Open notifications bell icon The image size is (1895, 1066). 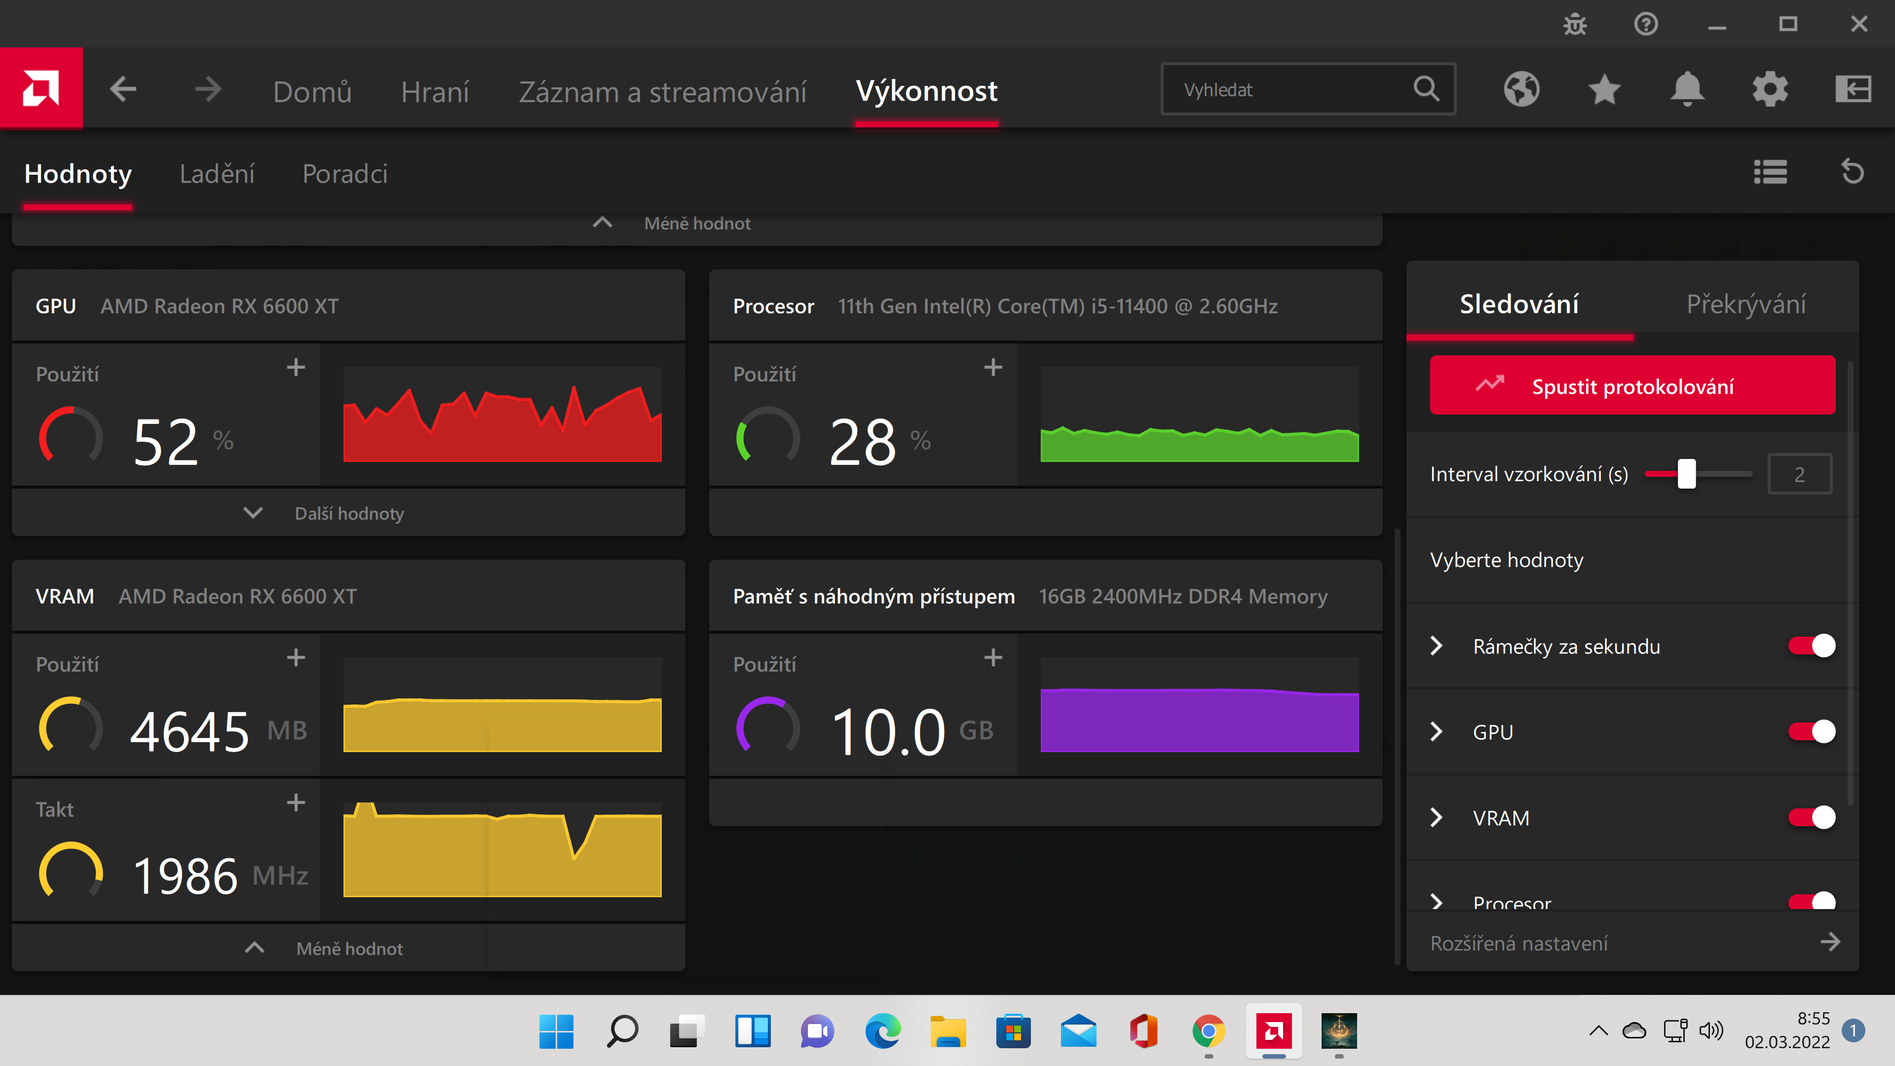point(1687,90)
